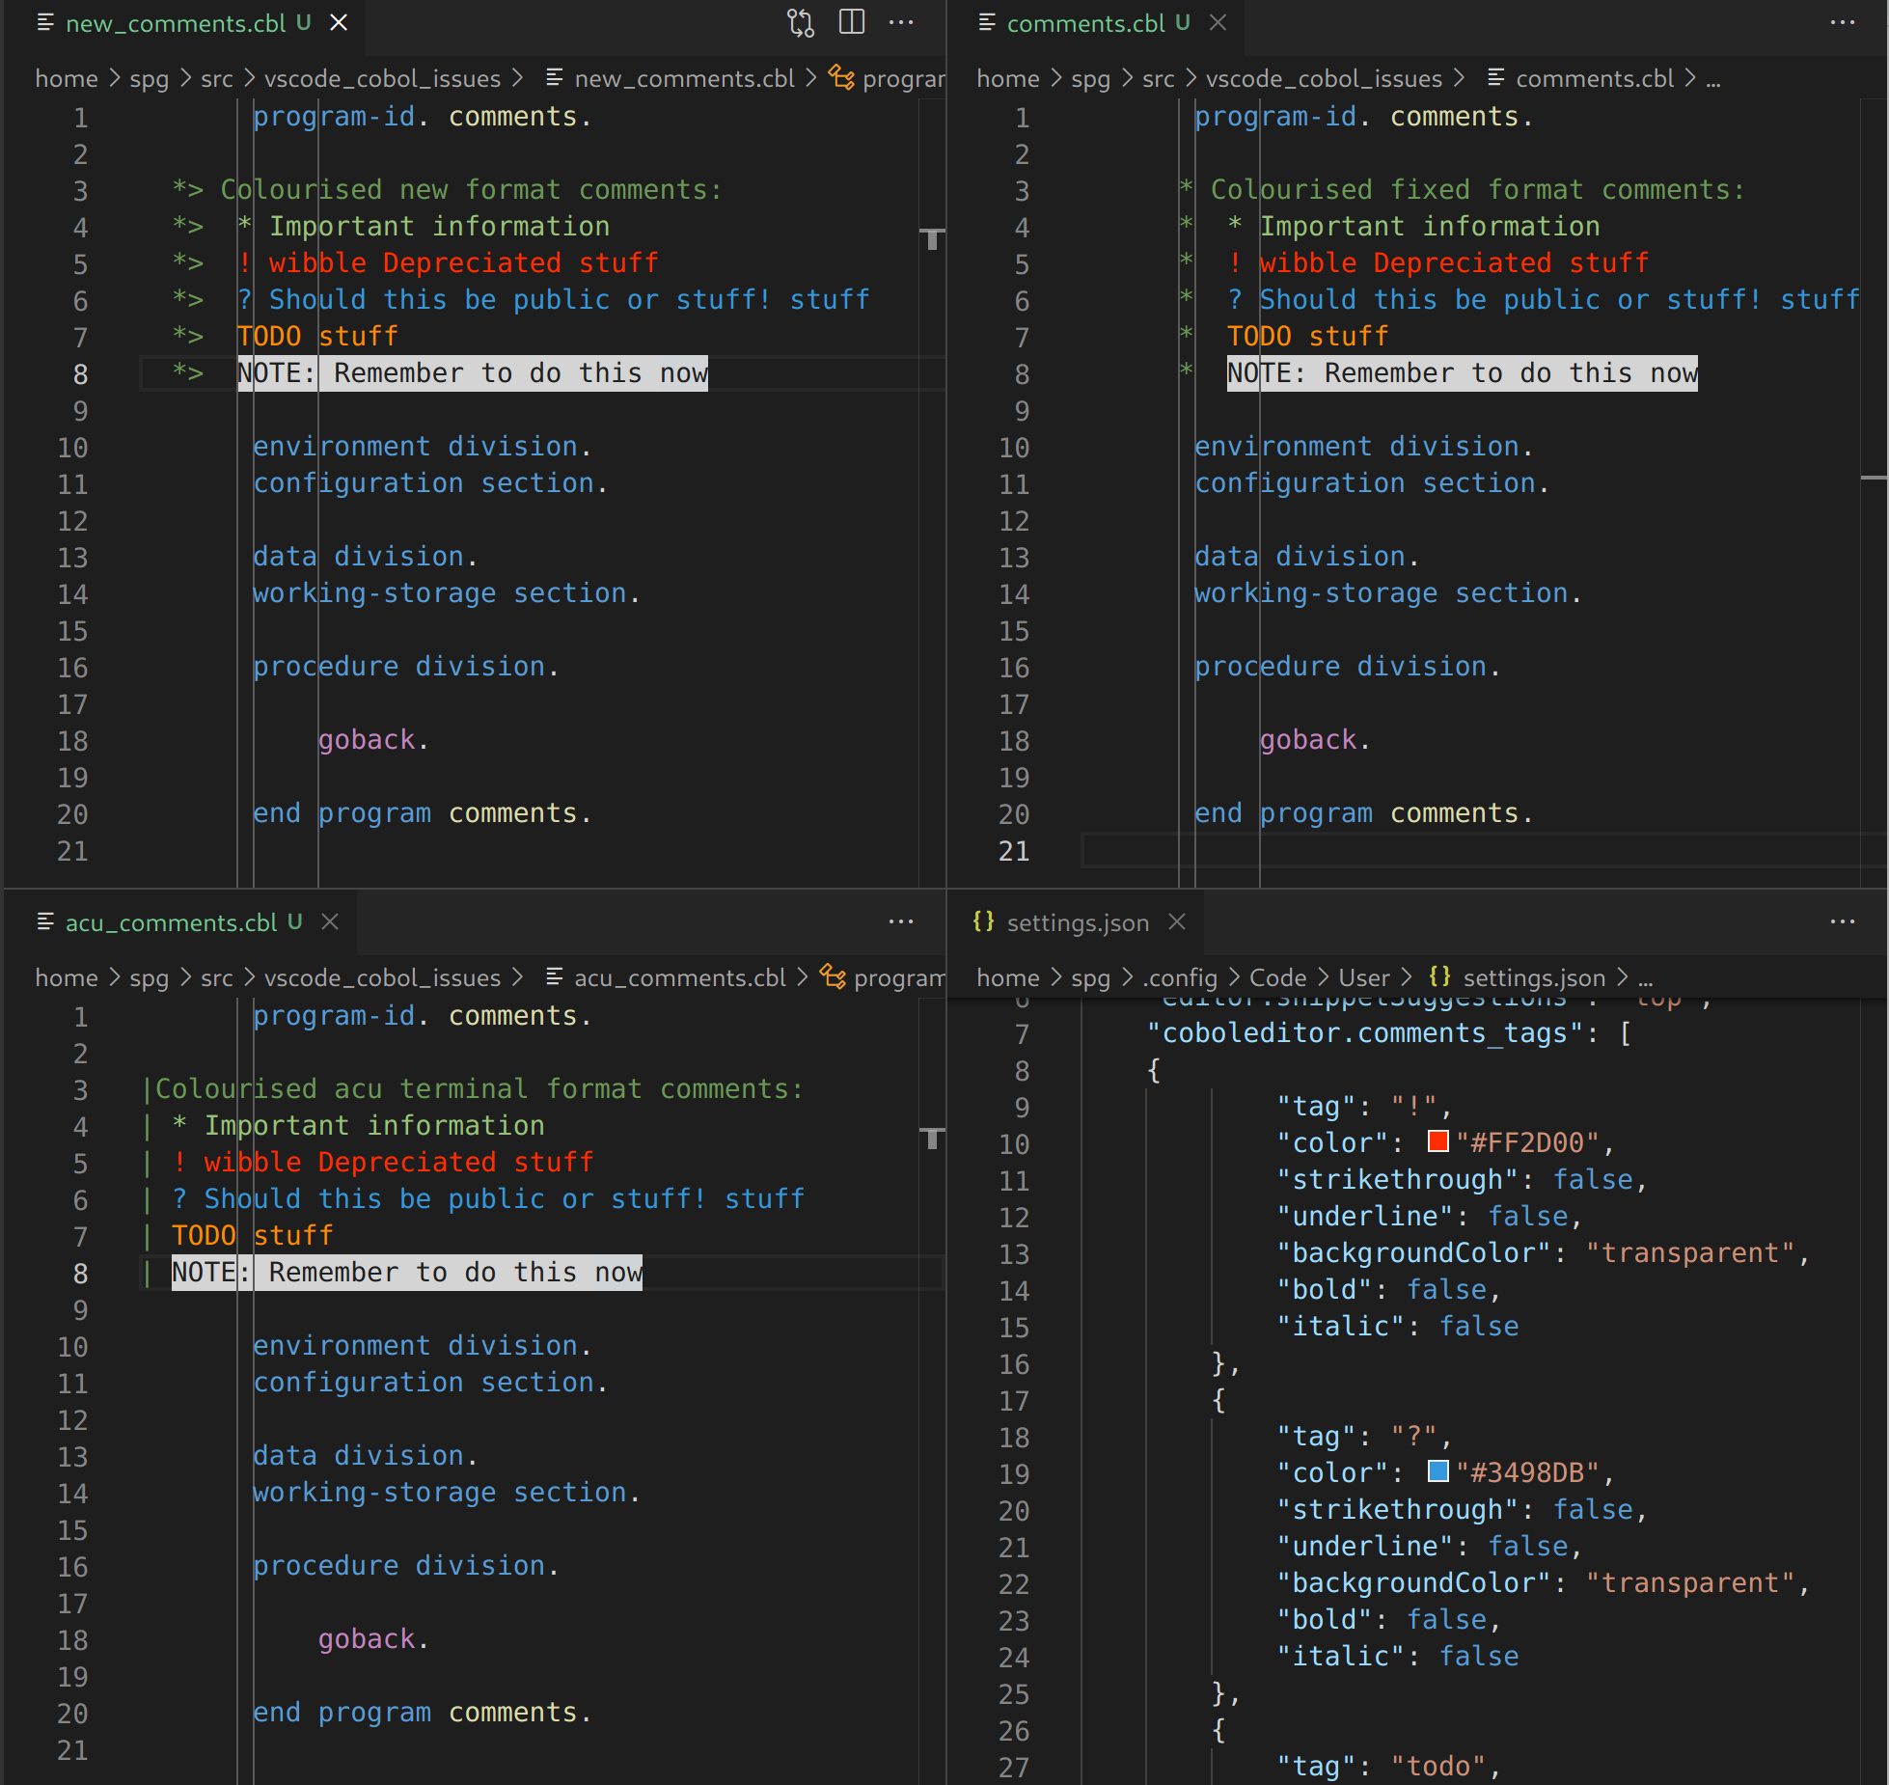Close the acu_comments.cbl tab
This screenshot has width=1889, height=1785.
coord(330,921)
